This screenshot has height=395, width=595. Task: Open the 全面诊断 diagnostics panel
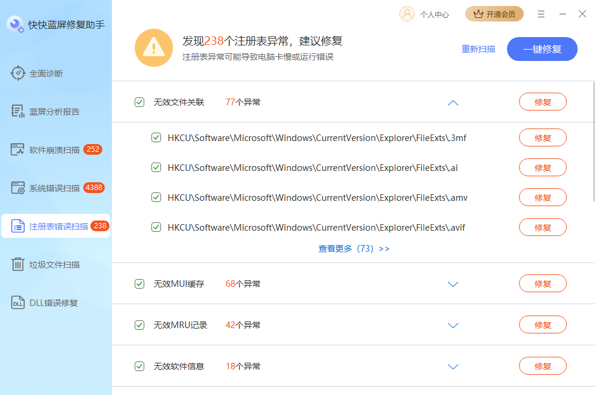[x=36, y=72]
